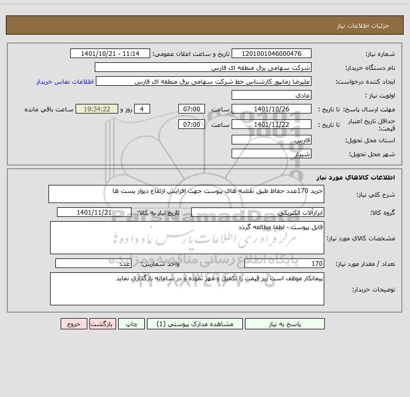Click the پاسخ به نیاز button

(285, 323)
